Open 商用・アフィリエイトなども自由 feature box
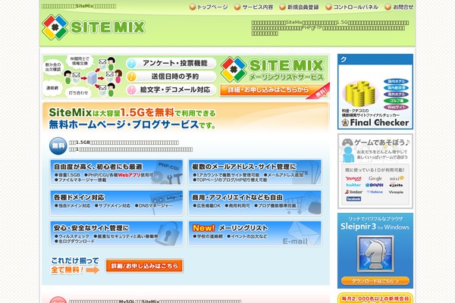The image size is (455, 303). pos(255,203)
